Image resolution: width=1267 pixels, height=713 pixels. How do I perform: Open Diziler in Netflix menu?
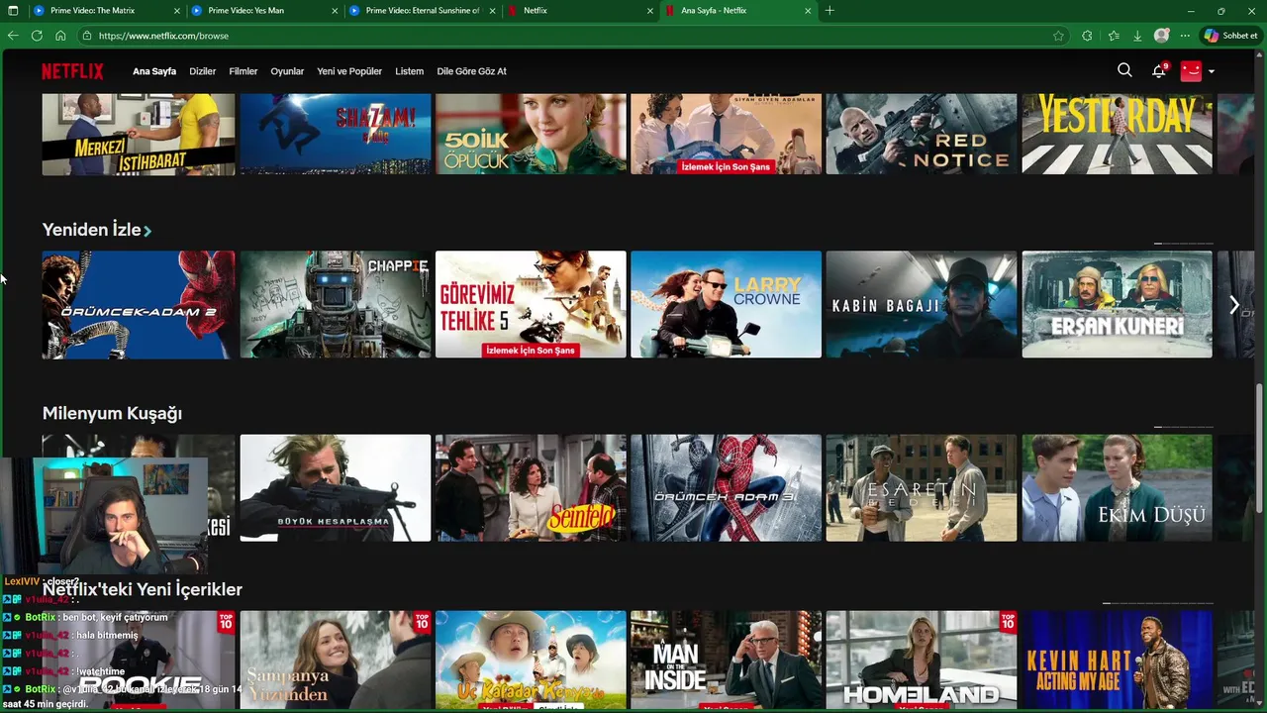[x=202, y=71]
